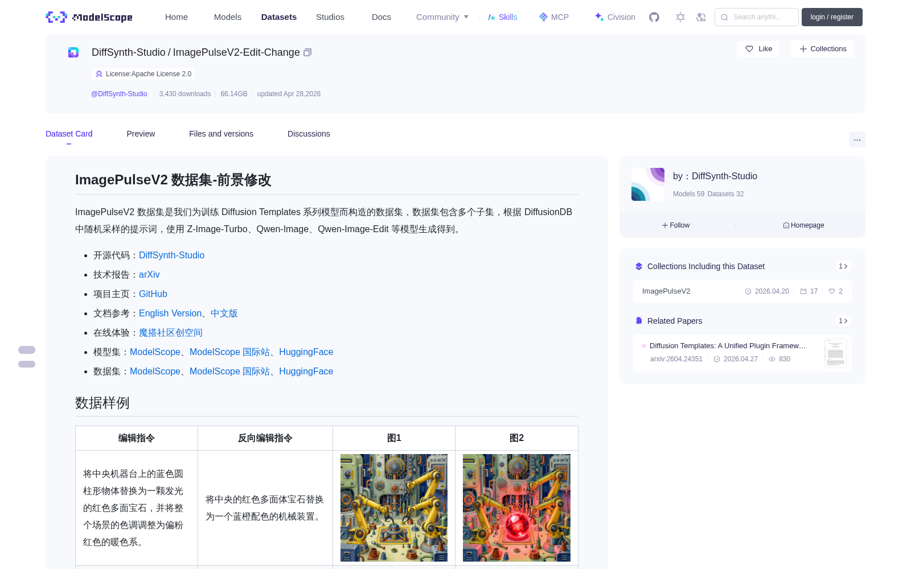This screenshot has height=569, width=911.
Task: Click the Collections Including this Dataset stack icon
Action: point(639,266)
